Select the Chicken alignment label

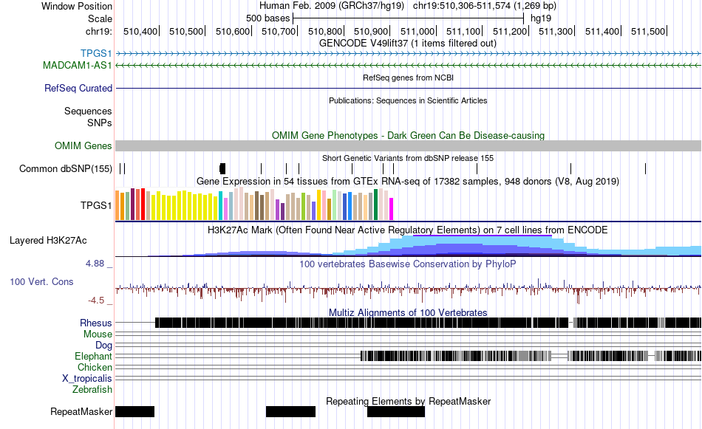[95, 367]
